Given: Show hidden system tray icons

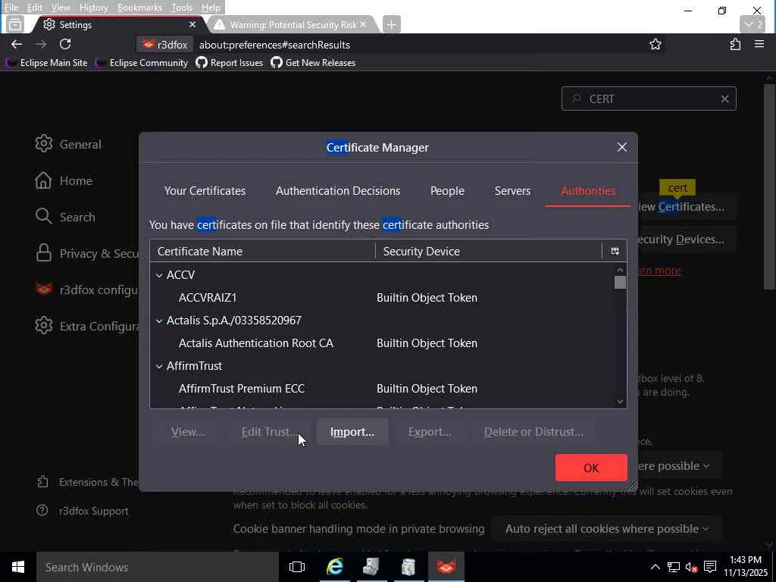Looking at the screenshot, I should pos(656,567).
